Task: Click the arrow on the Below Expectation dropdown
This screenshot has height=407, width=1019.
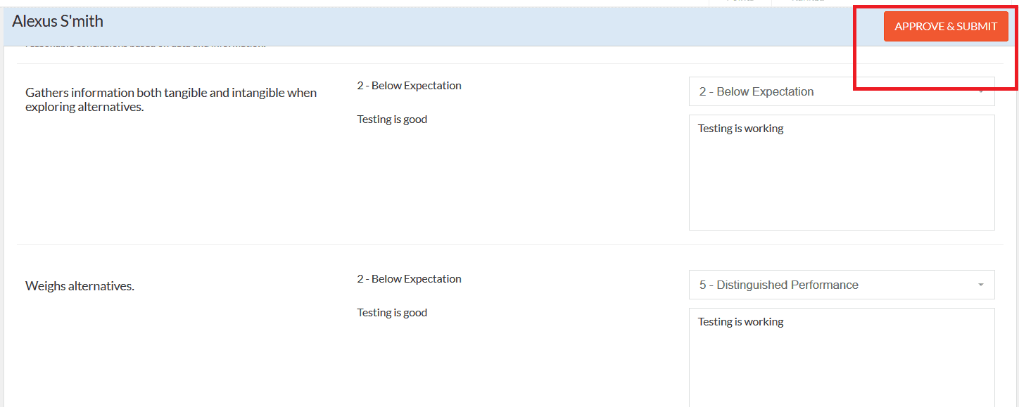Action: [980, 92]
